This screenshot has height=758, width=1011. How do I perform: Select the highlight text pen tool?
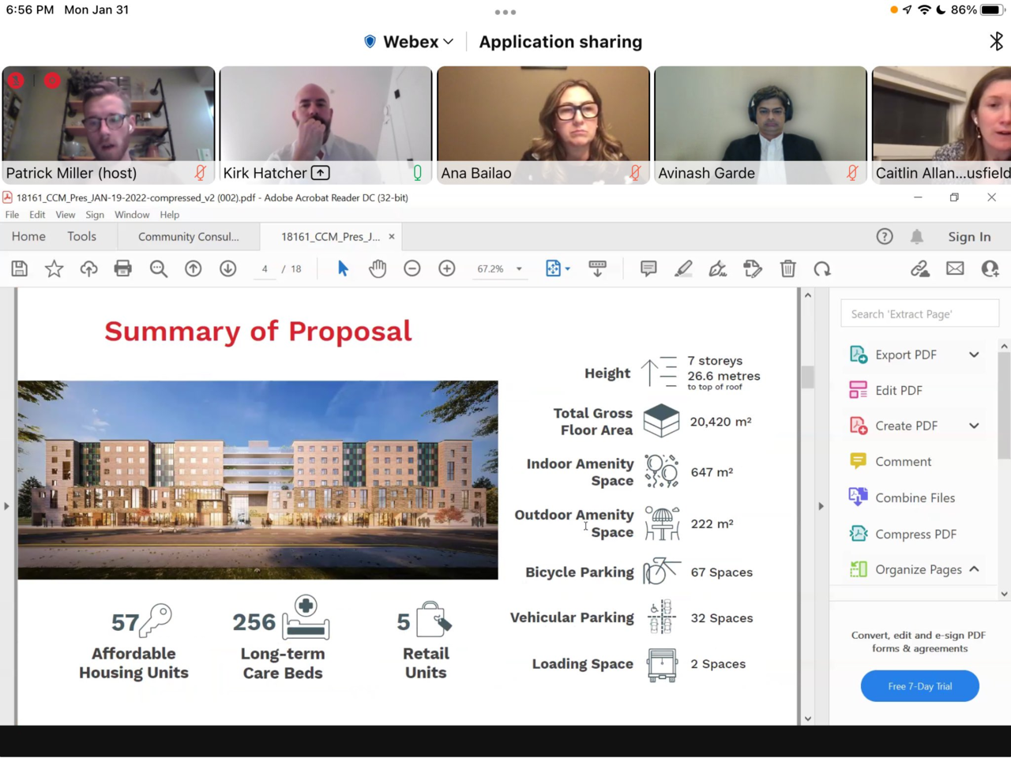683,268
